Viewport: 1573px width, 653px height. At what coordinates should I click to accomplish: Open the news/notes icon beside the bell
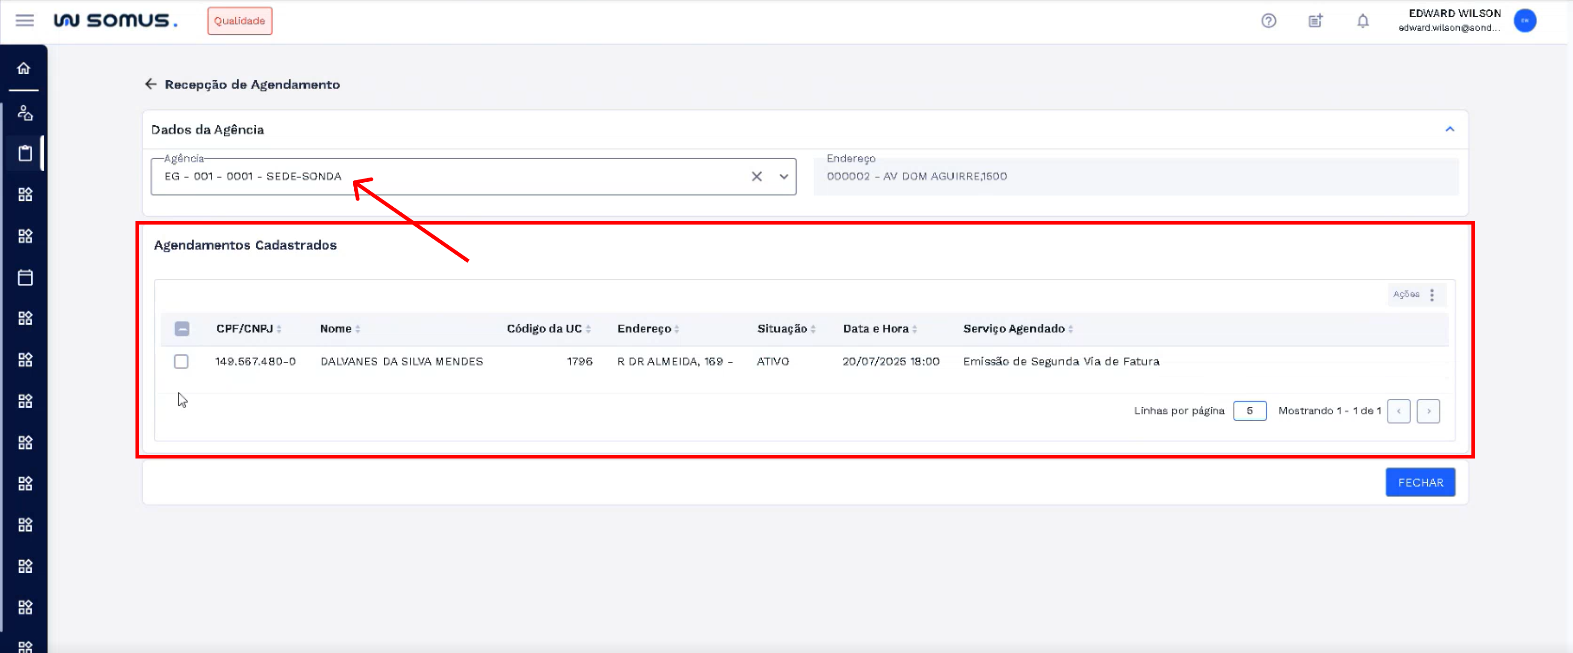[x=1315, y=21]
